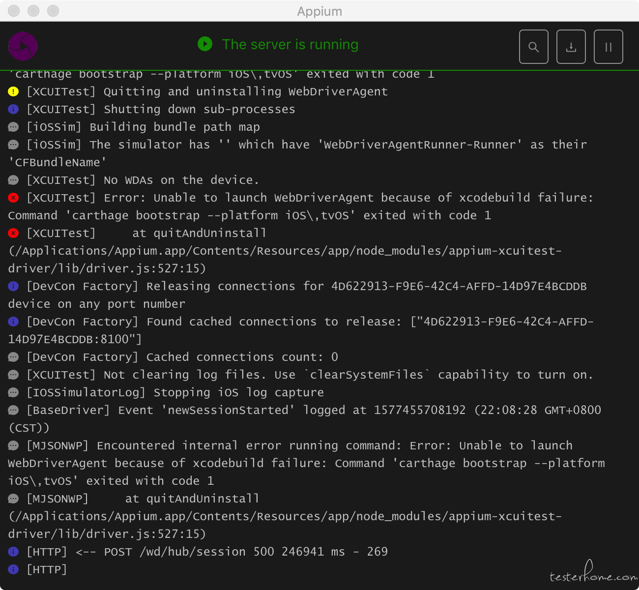The width and height of the screenshot is (639, 590).
Task: Click the yellow warning icon beside Quitting WebDriverAgent
Action: [x=13, y=91]
